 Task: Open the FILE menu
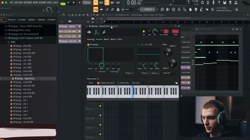11,3
